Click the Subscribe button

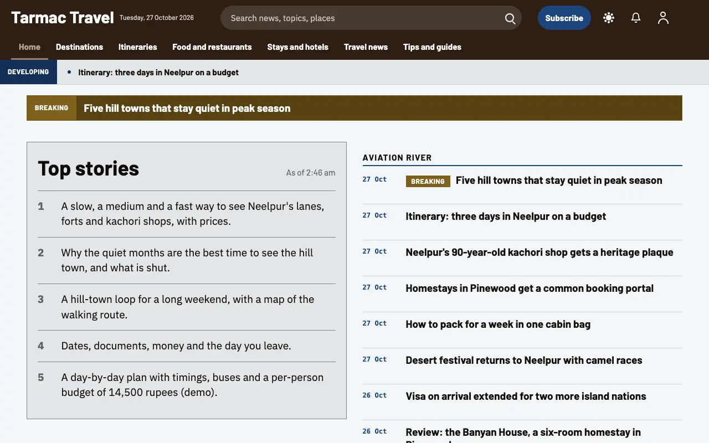[564, 18]
